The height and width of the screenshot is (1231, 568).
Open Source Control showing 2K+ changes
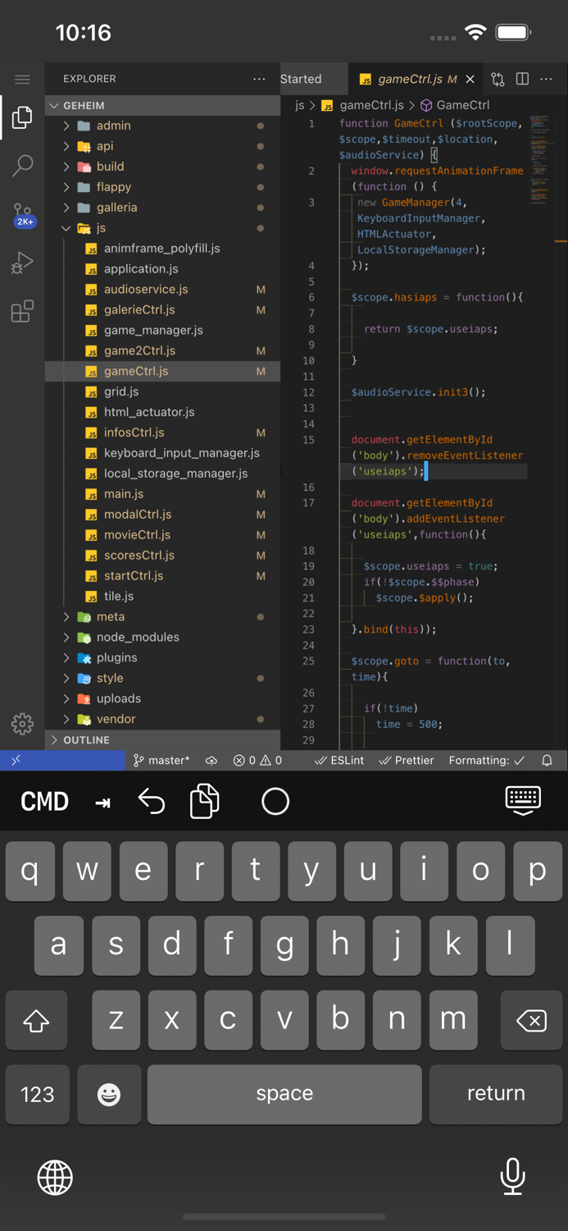click(22, 212)
